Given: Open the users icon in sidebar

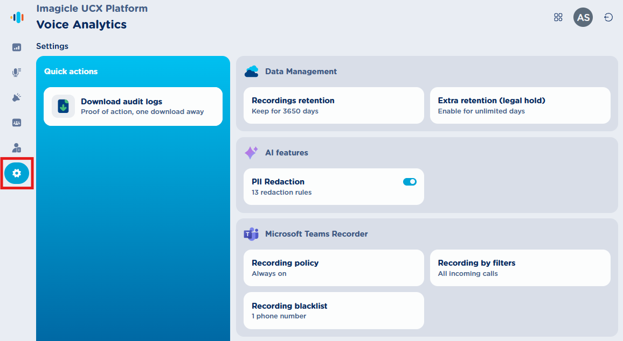Looking at the screenshot, I should 17,148.
